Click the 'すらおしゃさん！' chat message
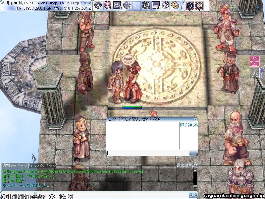Viewport: 265px width, 199px height. 40,176
